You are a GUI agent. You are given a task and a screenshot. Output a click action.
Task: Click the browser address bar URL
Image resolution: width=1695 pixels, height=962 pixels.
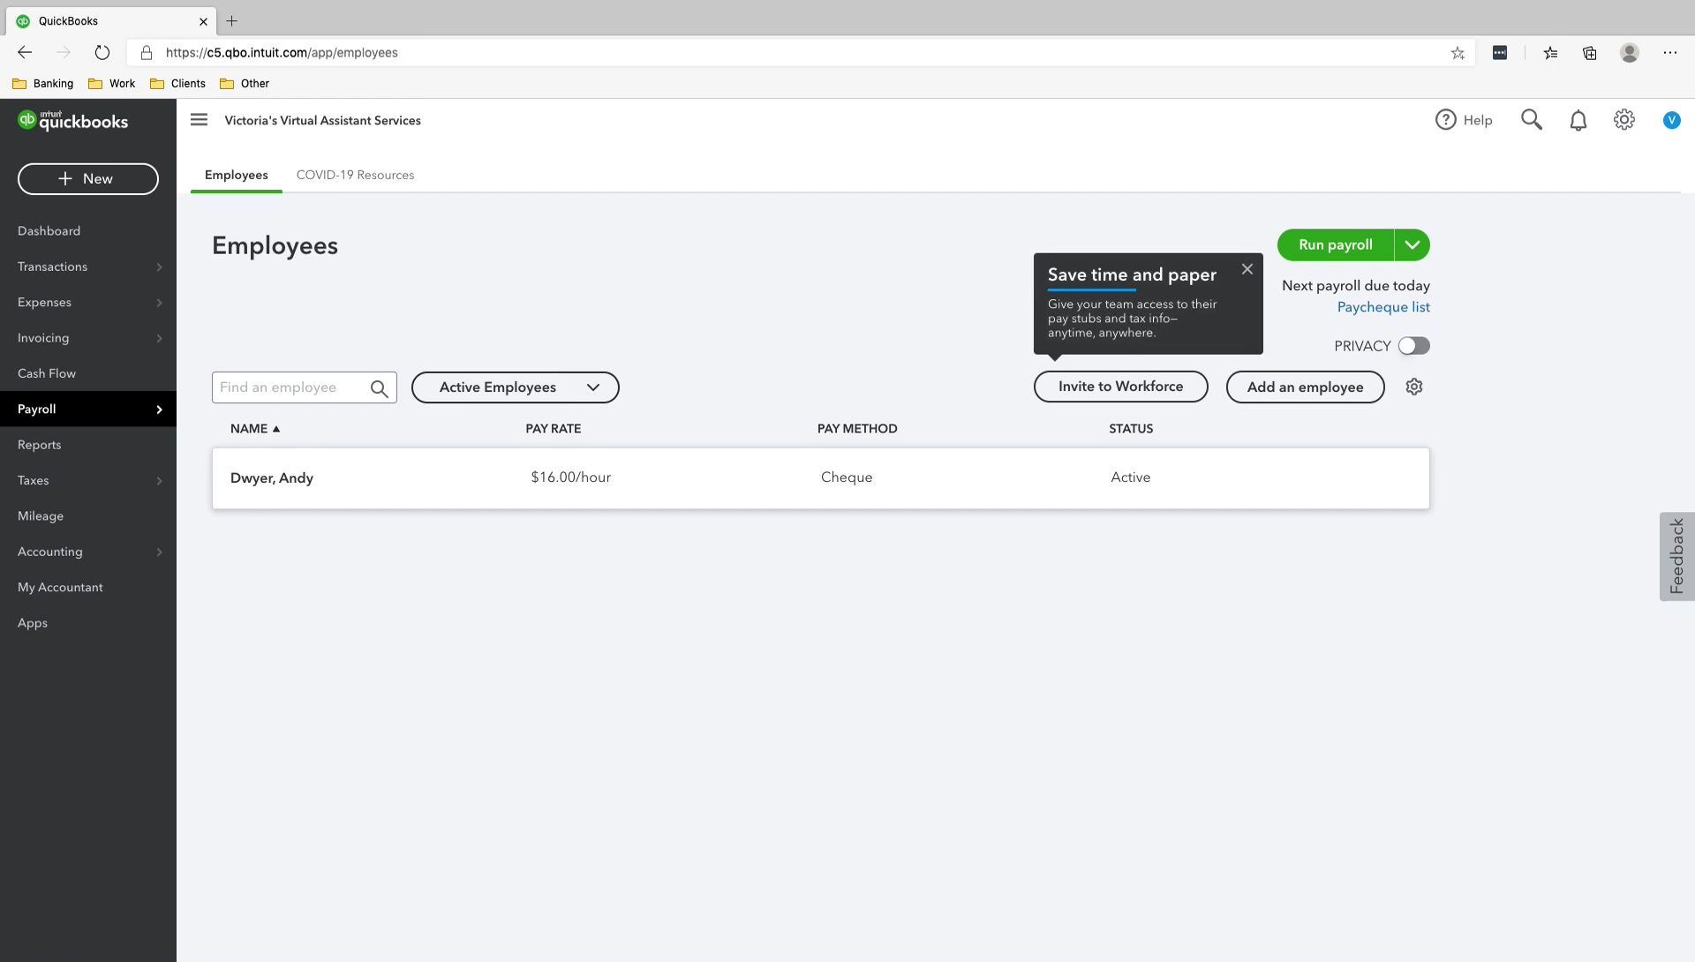(282, 53)
